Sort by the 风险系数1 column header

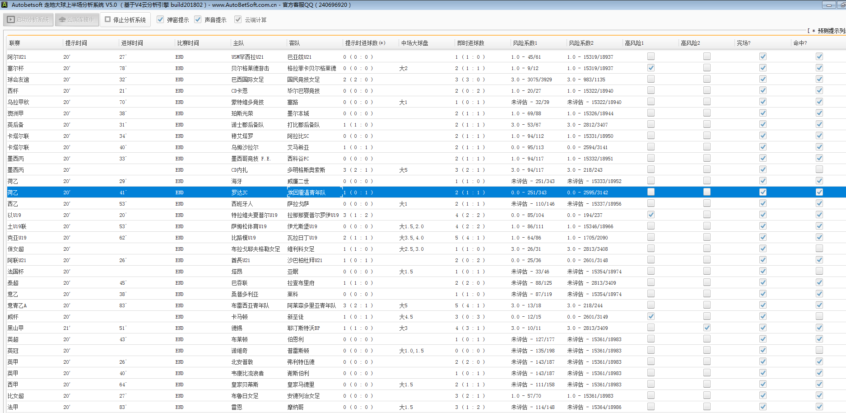click(x=525, y=43)
